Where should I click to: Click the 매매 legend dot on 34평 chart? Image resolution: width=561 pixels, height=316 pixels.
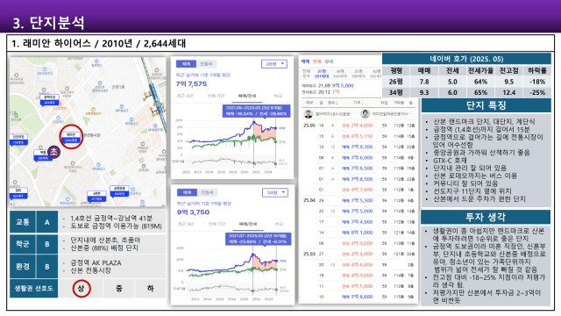click(x=277, y=262)
